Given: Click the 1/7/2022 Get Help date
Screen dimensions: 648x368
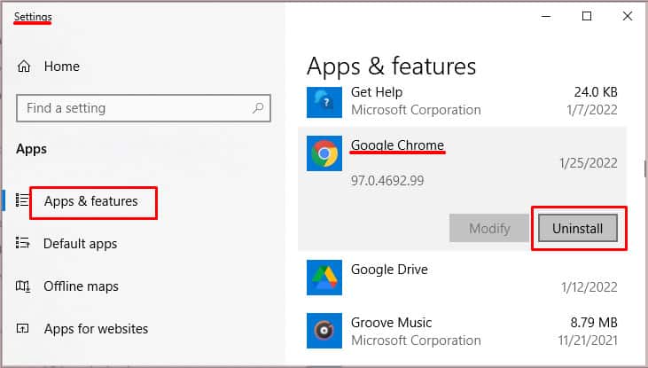Looking at the screenshot, I should coord(592,110).
